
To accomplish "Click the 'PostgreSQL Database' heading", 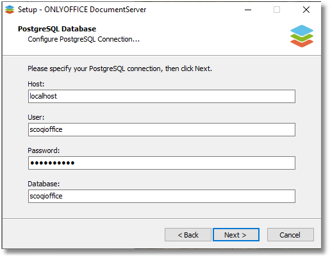I will click(57, 29).
